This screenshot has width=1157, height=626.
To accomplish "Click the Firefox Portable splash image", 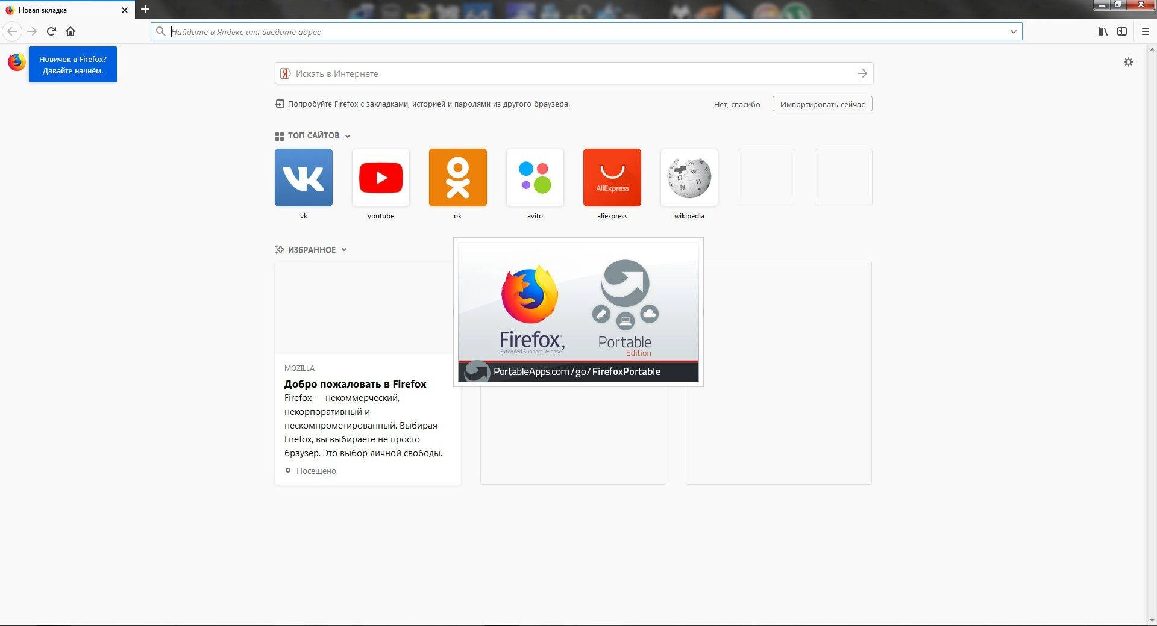I will (x=578, y=312).
